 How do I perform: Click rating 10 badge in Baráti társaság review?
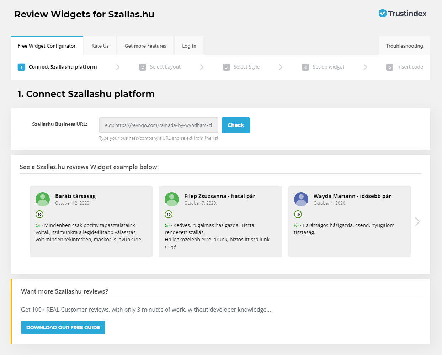pyautogui.click(x=39, y=214)
